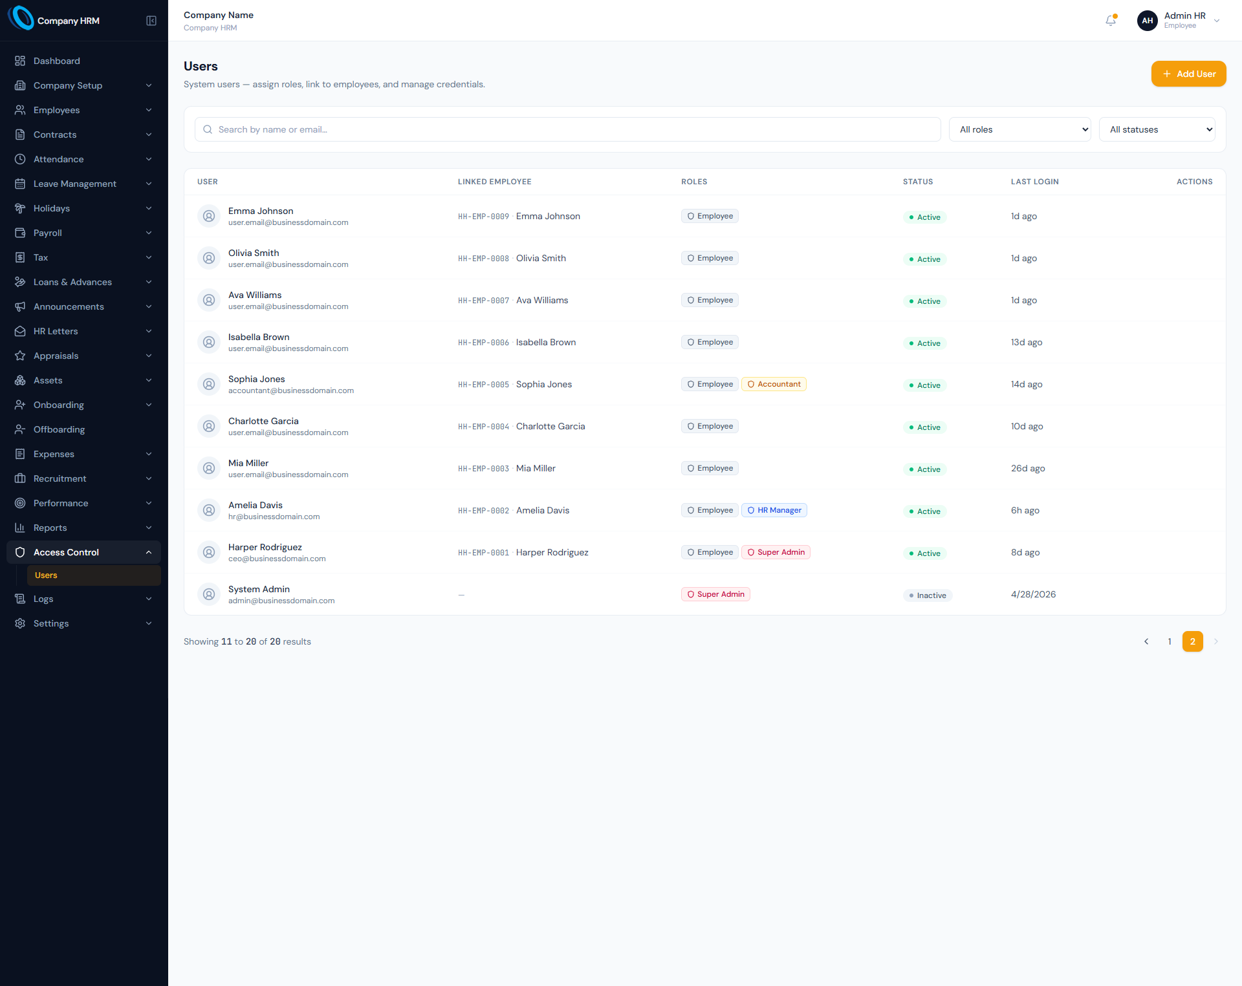Click the Contracts document icon
This screenshot has height=986, width=1242.
[20, 134]
